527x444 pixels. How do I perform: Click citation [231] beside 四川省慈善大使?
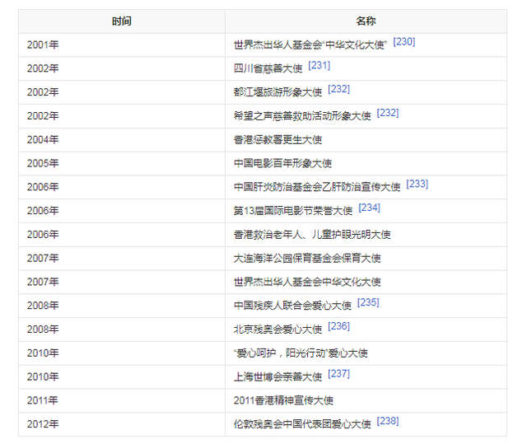click(x=319, y=65)
